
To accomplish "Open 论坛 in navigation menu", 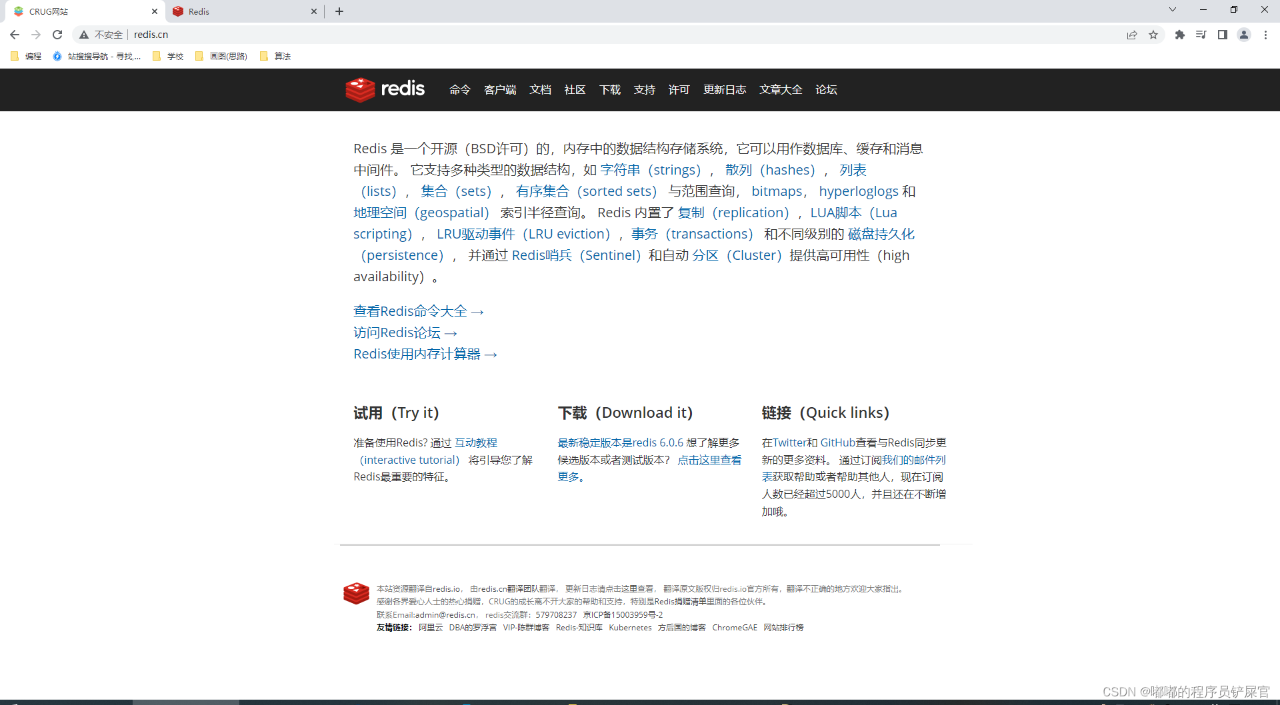I will pos(826,90).
